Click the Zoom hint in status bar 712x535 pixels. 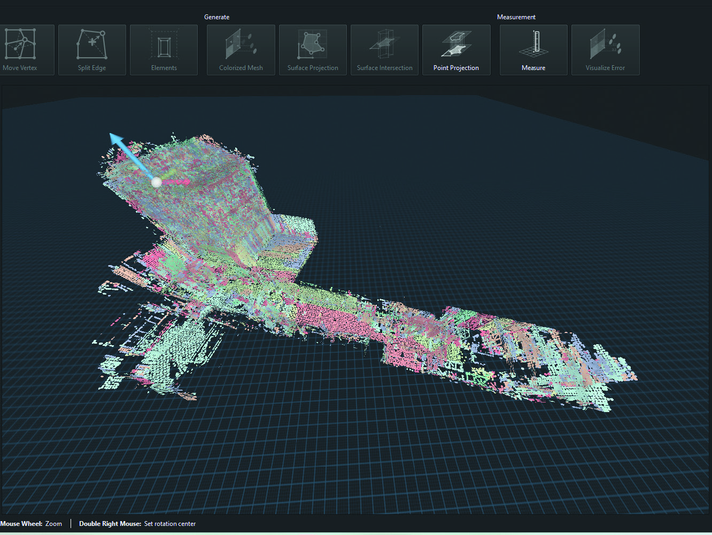coord(53,524)
